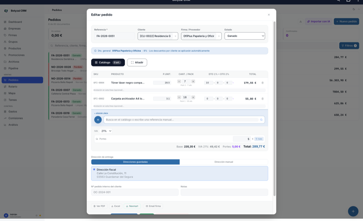Click the blue plus add-line button

98,120
